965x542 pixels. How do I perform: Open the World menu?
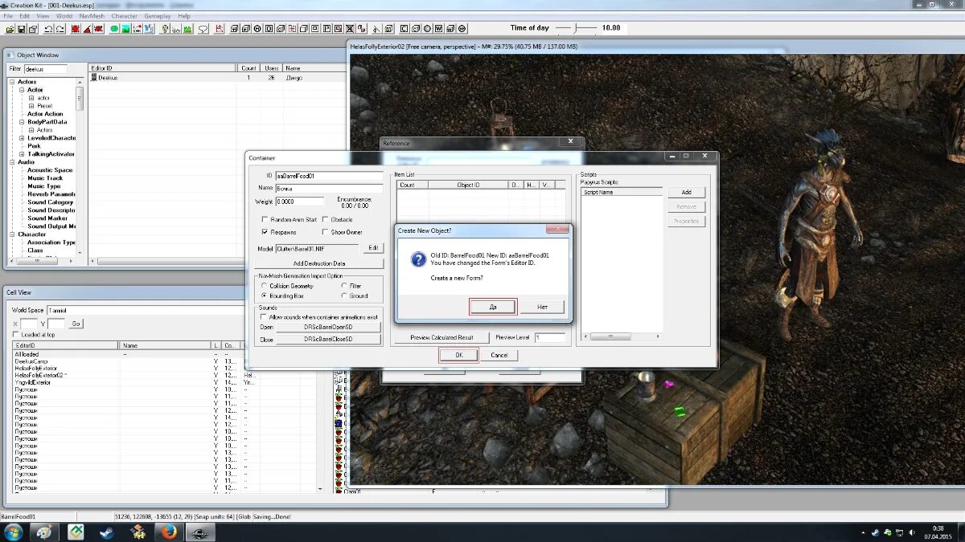64,16
